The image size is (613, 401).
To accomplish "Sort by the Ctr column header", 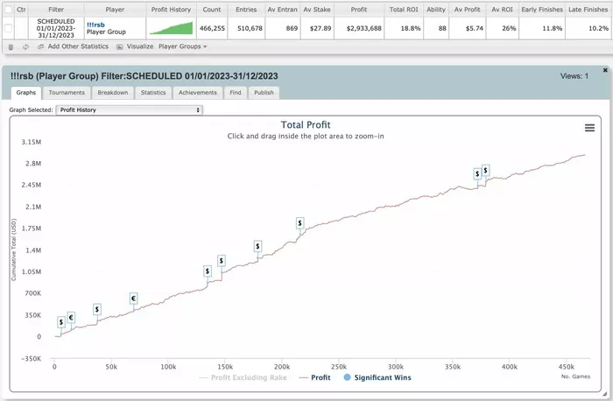I will point(21,10).
